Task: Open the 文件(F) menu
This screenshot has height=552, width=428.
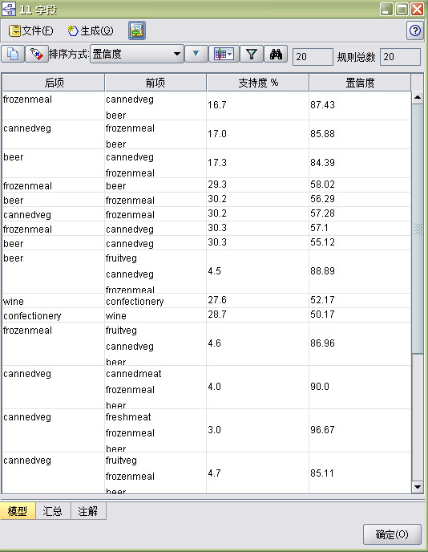Action: point(31,31)
